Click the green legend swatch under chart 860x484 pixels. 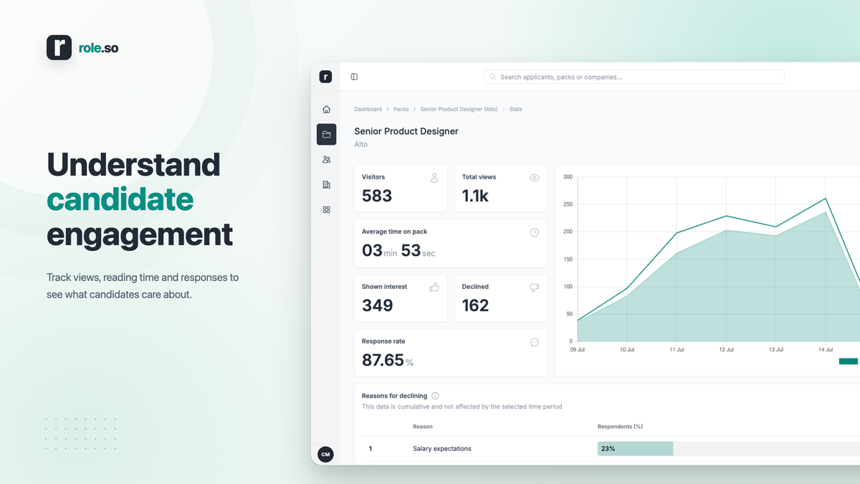tap(849, 361)
